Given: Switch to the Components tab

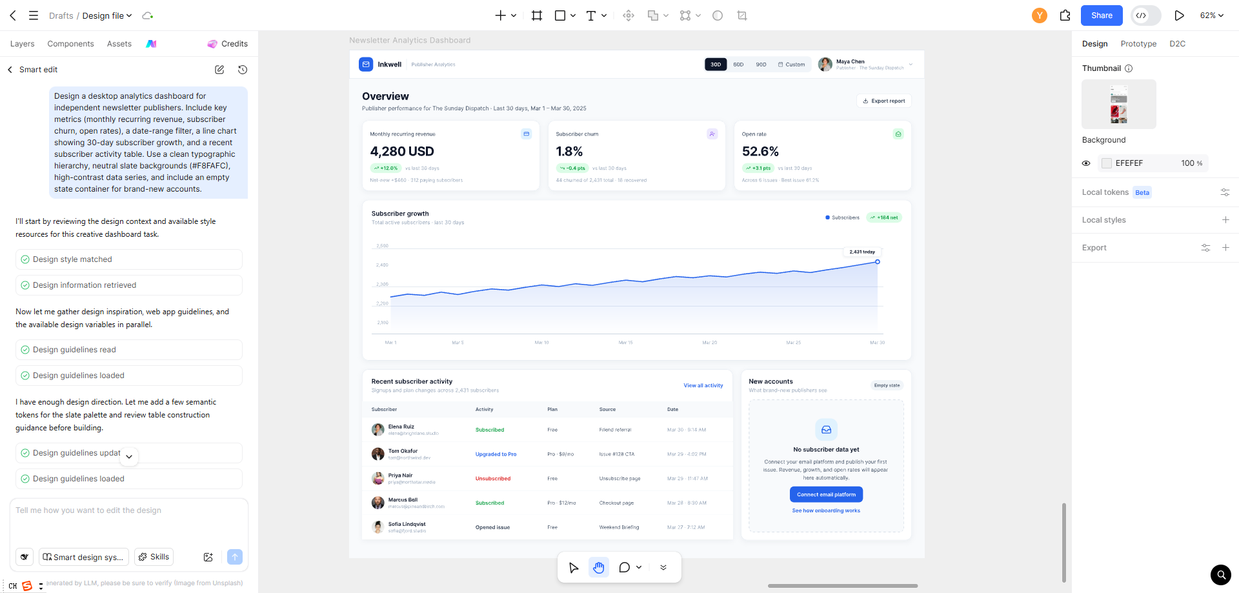Looking at the screenshot, I should click(70, 44).
